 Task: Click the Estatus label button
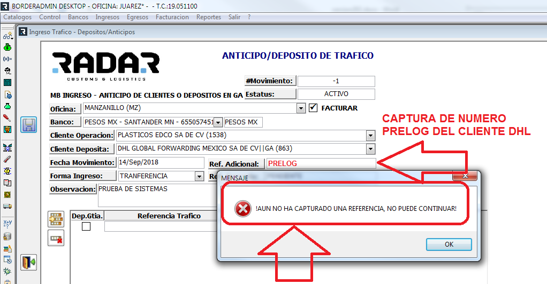click(270, 94)
